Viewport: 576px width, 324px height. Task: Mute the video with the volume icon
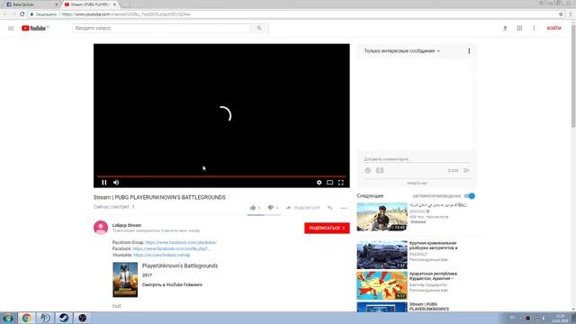point(116,182)
